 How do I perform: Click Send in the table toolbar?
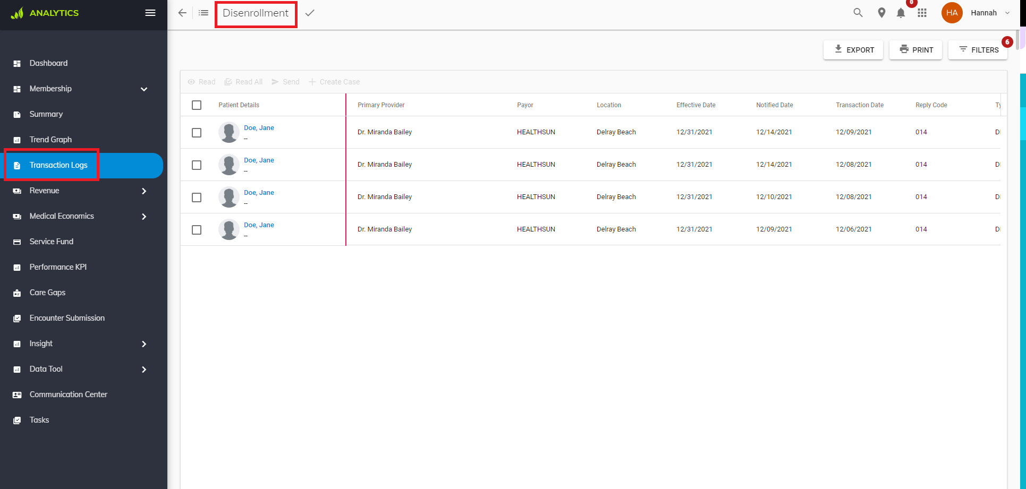click(285, 82)
